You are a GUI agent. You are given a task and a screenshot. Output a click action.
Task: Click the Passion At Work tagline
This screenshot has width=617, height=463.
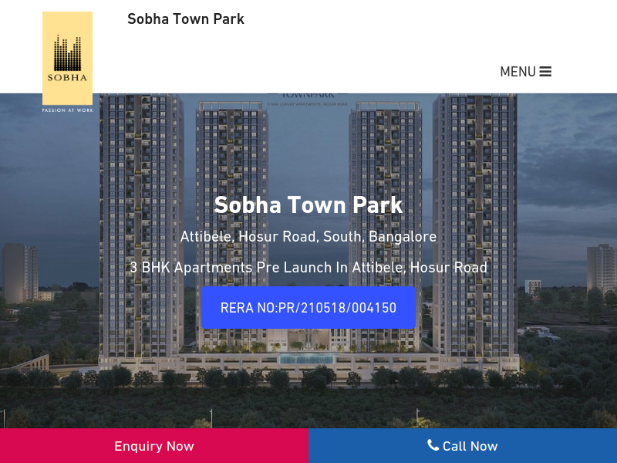coord(67,110)
